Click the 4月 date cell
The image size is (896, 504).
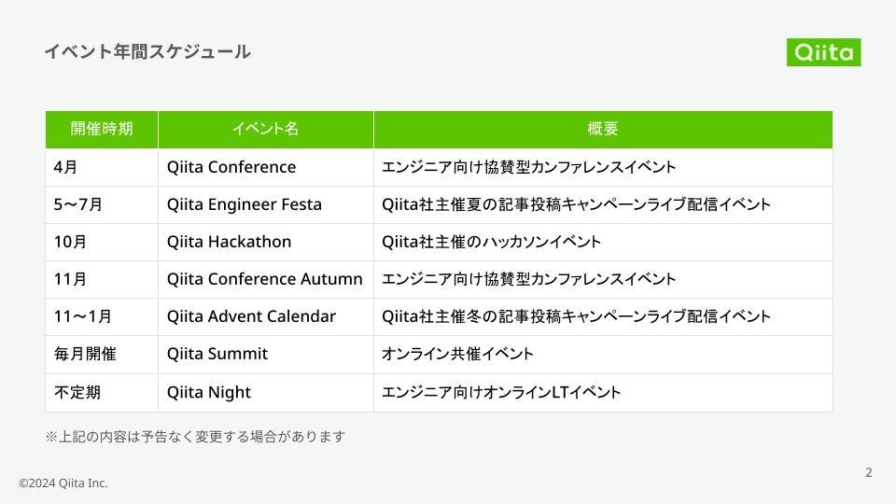[66, 167]
